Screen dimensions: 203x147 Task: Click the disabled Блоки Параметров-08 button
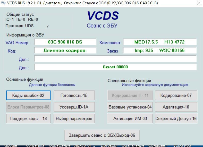[28, 107]
